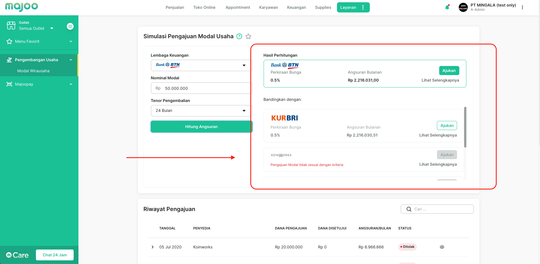Click Rp 6.966.666 installment cell
This screenshot has width=540, height=264.
pos(371,247)
